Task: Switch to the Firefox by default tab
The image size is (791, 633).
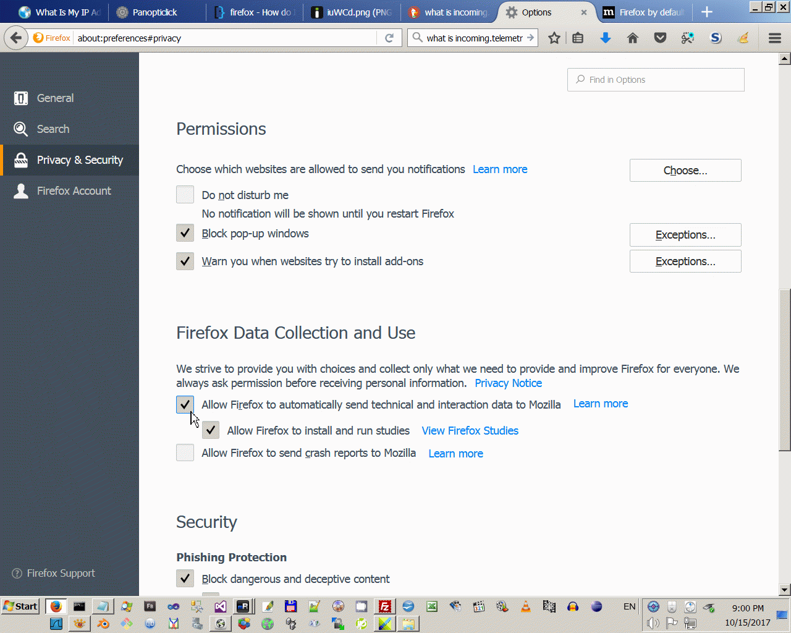Action: [x=645, y=12]
